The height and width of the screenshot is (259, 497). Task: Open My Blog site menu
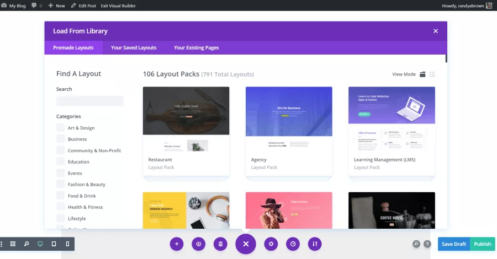13,6
